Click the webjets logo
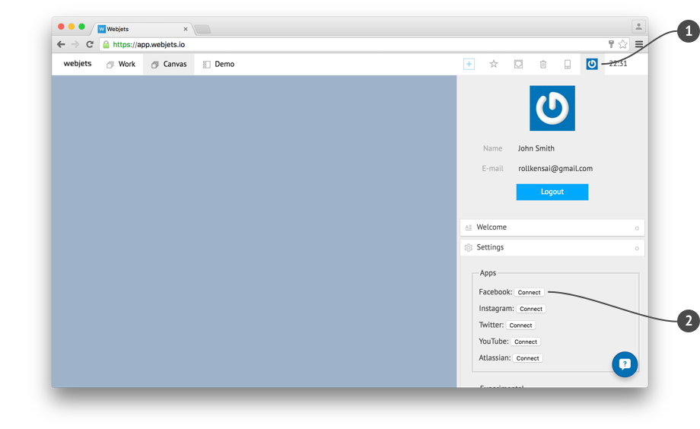 78,63
